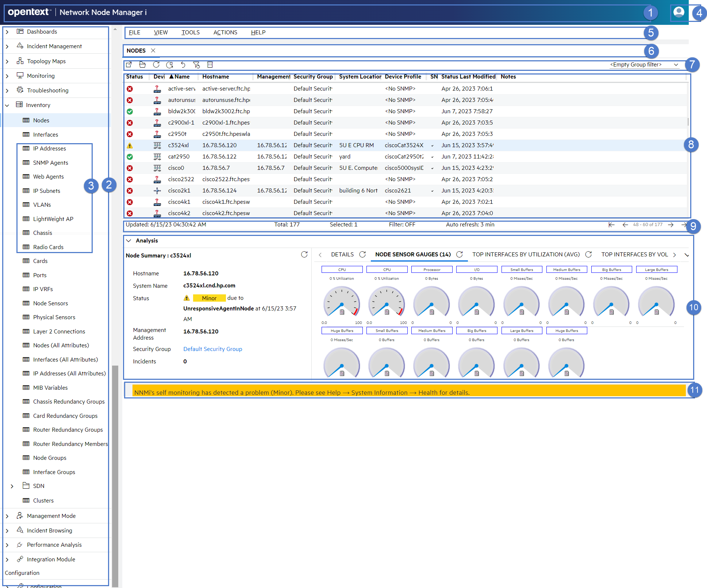
Task: Switch to the Node Sensor Gauges tab
Action: (x=413, y=254)
